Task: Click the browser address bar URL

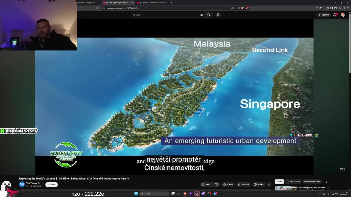Action: click(x=122, y=8)
